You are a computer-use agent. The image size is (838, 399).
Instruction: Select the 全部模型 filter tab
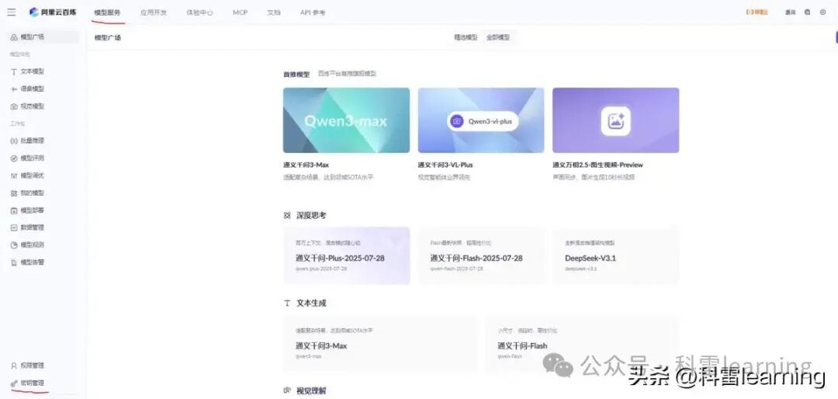tap(497, 37)
